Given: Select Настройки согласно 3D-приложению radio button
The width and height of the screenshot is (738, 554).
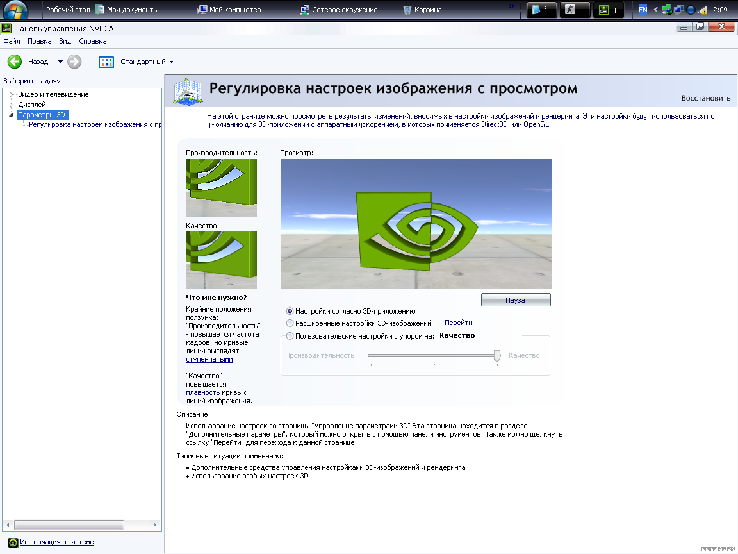Looking at the screenshot, I should click(290, 311).
